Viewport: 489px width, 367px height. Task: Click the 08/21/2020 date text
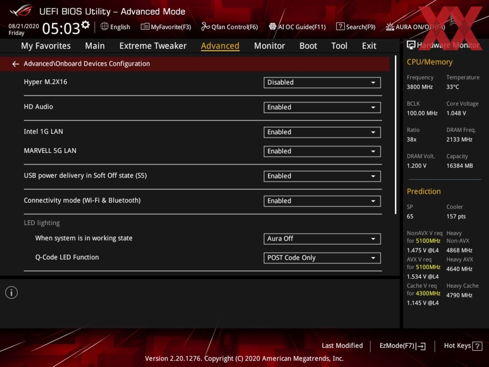point(24,26)
